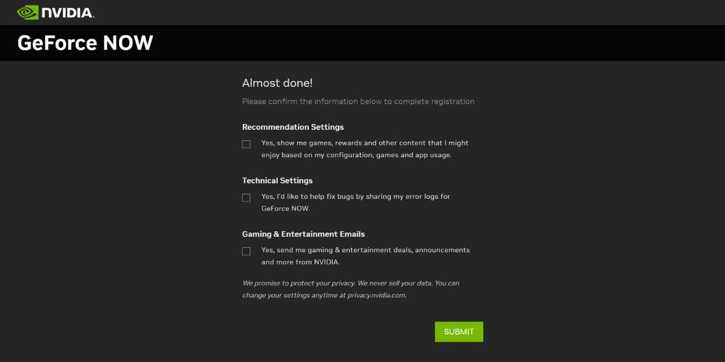Click the GeForce NOW title banner
The width and height of the screenshot is (725, 362).
coord(84,43)
